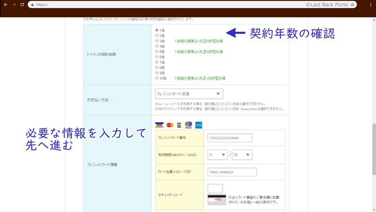The image size is (376, 212).
Task: Select the 8年 contract radio button
Action: click(157, 67)
